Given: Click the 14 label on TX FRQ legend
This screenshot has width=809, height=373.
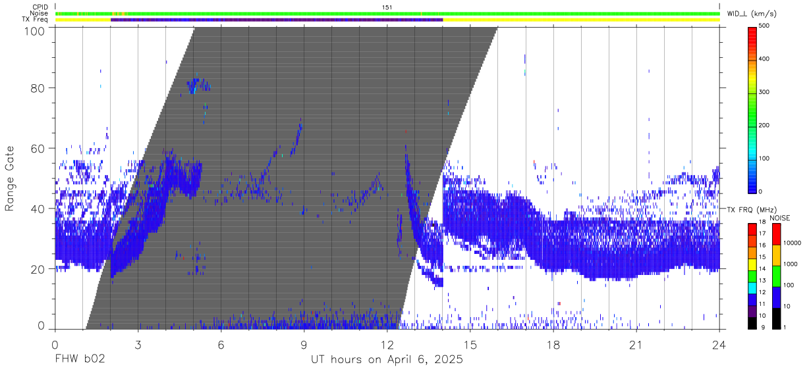Looking at the screenshot, I should [762, 268].
